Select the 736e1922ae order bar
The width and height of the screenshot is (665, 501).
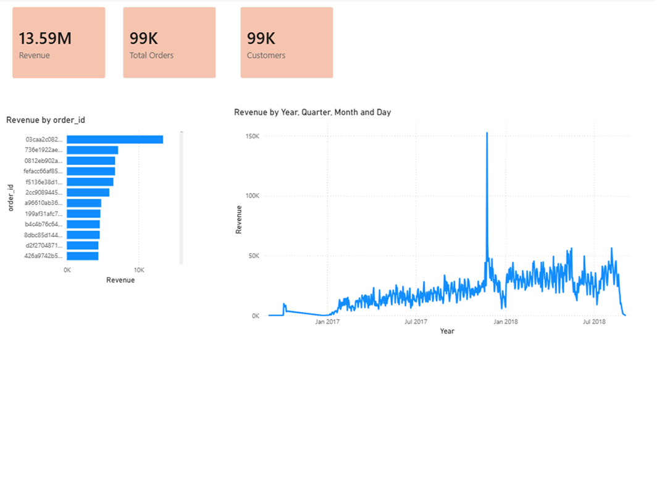point(92,150)
